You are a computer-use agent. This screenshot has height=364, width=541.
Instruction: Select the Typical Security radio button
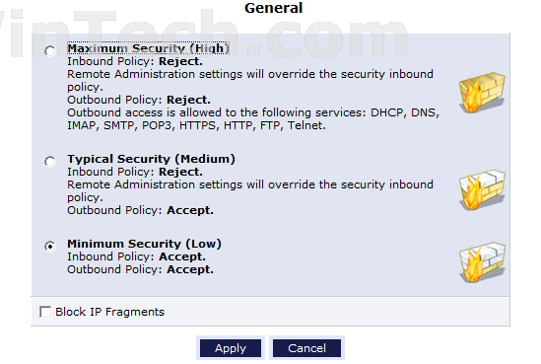click(50, 161)
